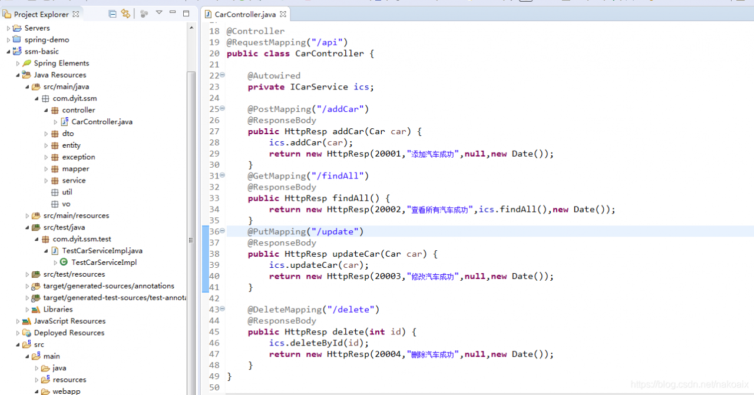Collapse the src/main/java source folder

[27, 87]
